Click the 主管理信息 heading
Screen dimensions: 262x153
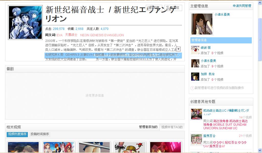pyautogui.click(x=199, y=6)
